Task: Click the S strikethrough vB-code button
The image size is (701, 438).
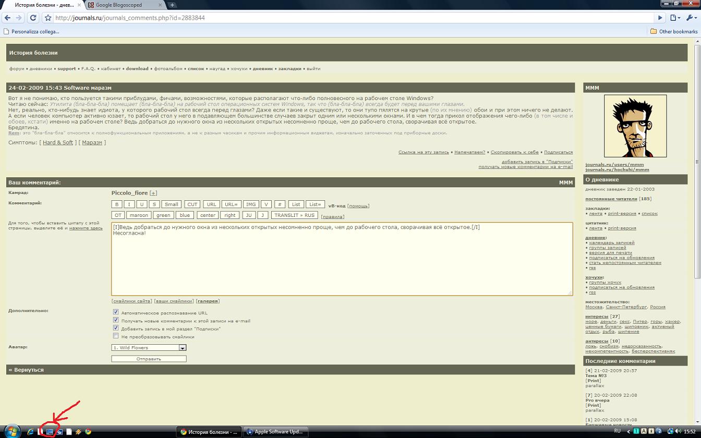Action: (154, 204)
